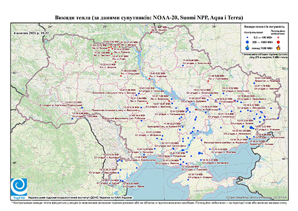Select the large red circle legend marker
The height and width of the screenshot is (211, 298).
tap(279, 42)
